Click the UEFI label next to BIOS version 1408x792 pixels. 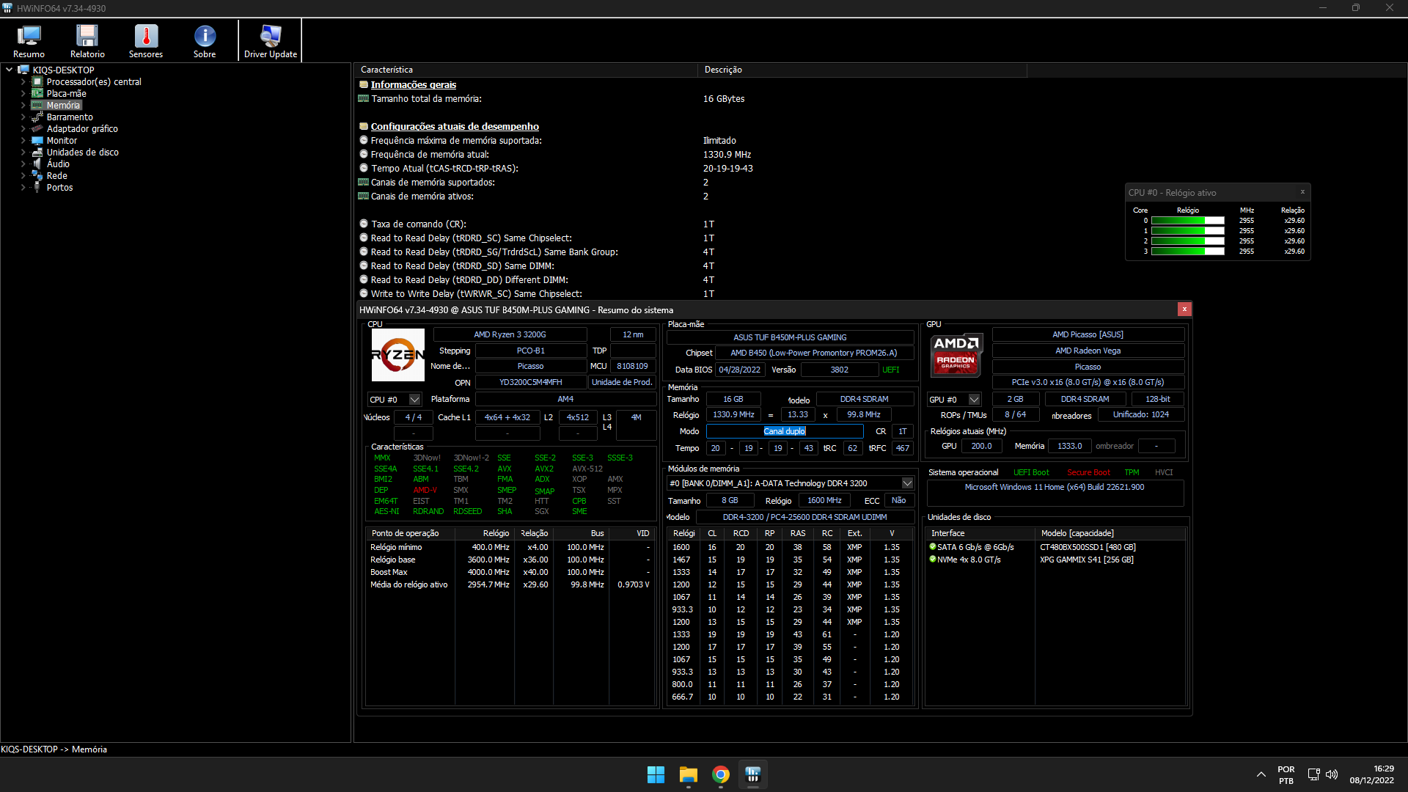point(890,370)
